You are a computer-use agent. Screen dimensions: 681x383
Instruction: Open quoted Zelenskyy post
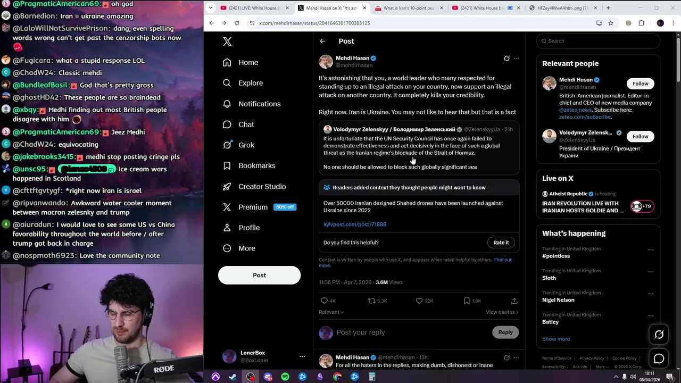419,149
